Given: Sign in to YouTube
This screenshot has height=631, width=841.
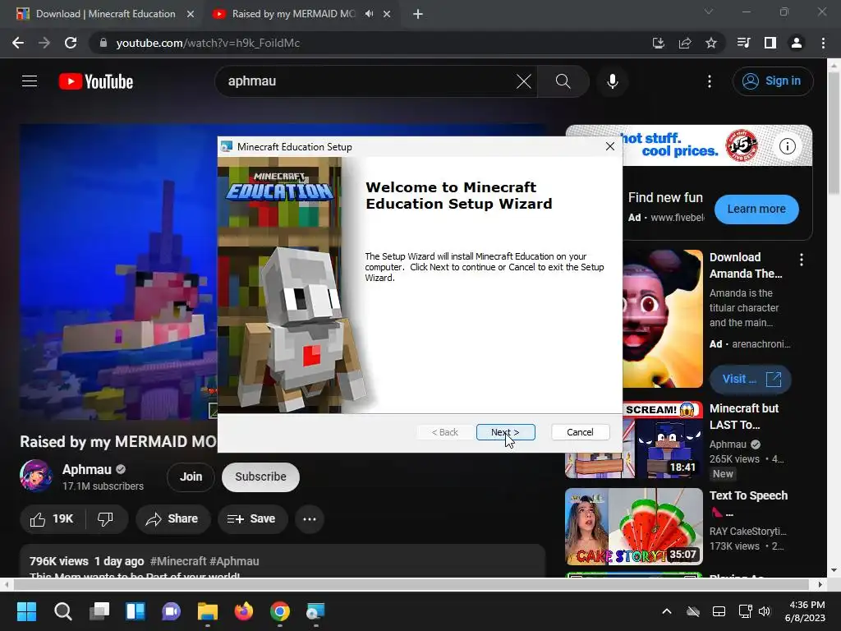Looking at the screenshot, I should (x=773, y=81).
